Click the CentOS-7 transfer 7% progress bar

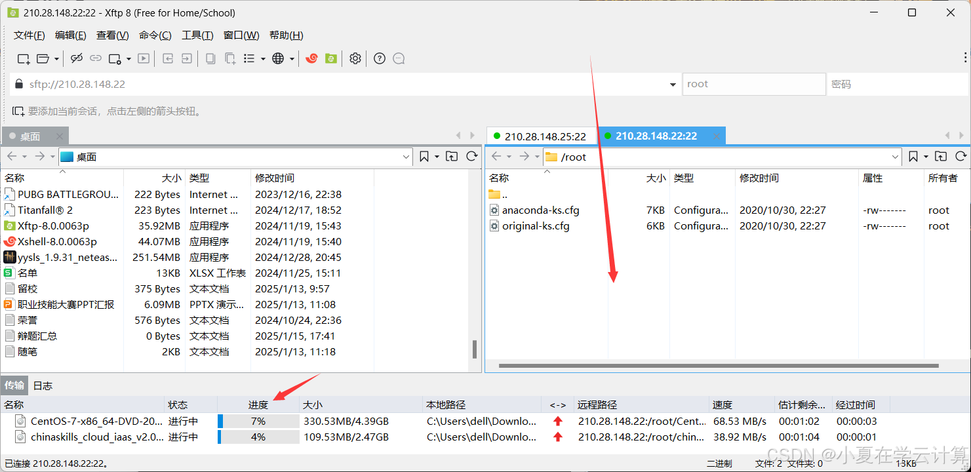258,421
